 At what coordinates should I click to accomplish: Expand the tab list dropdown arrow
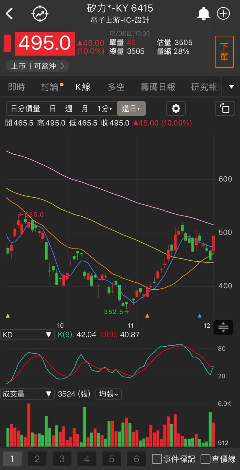[231, 87]
